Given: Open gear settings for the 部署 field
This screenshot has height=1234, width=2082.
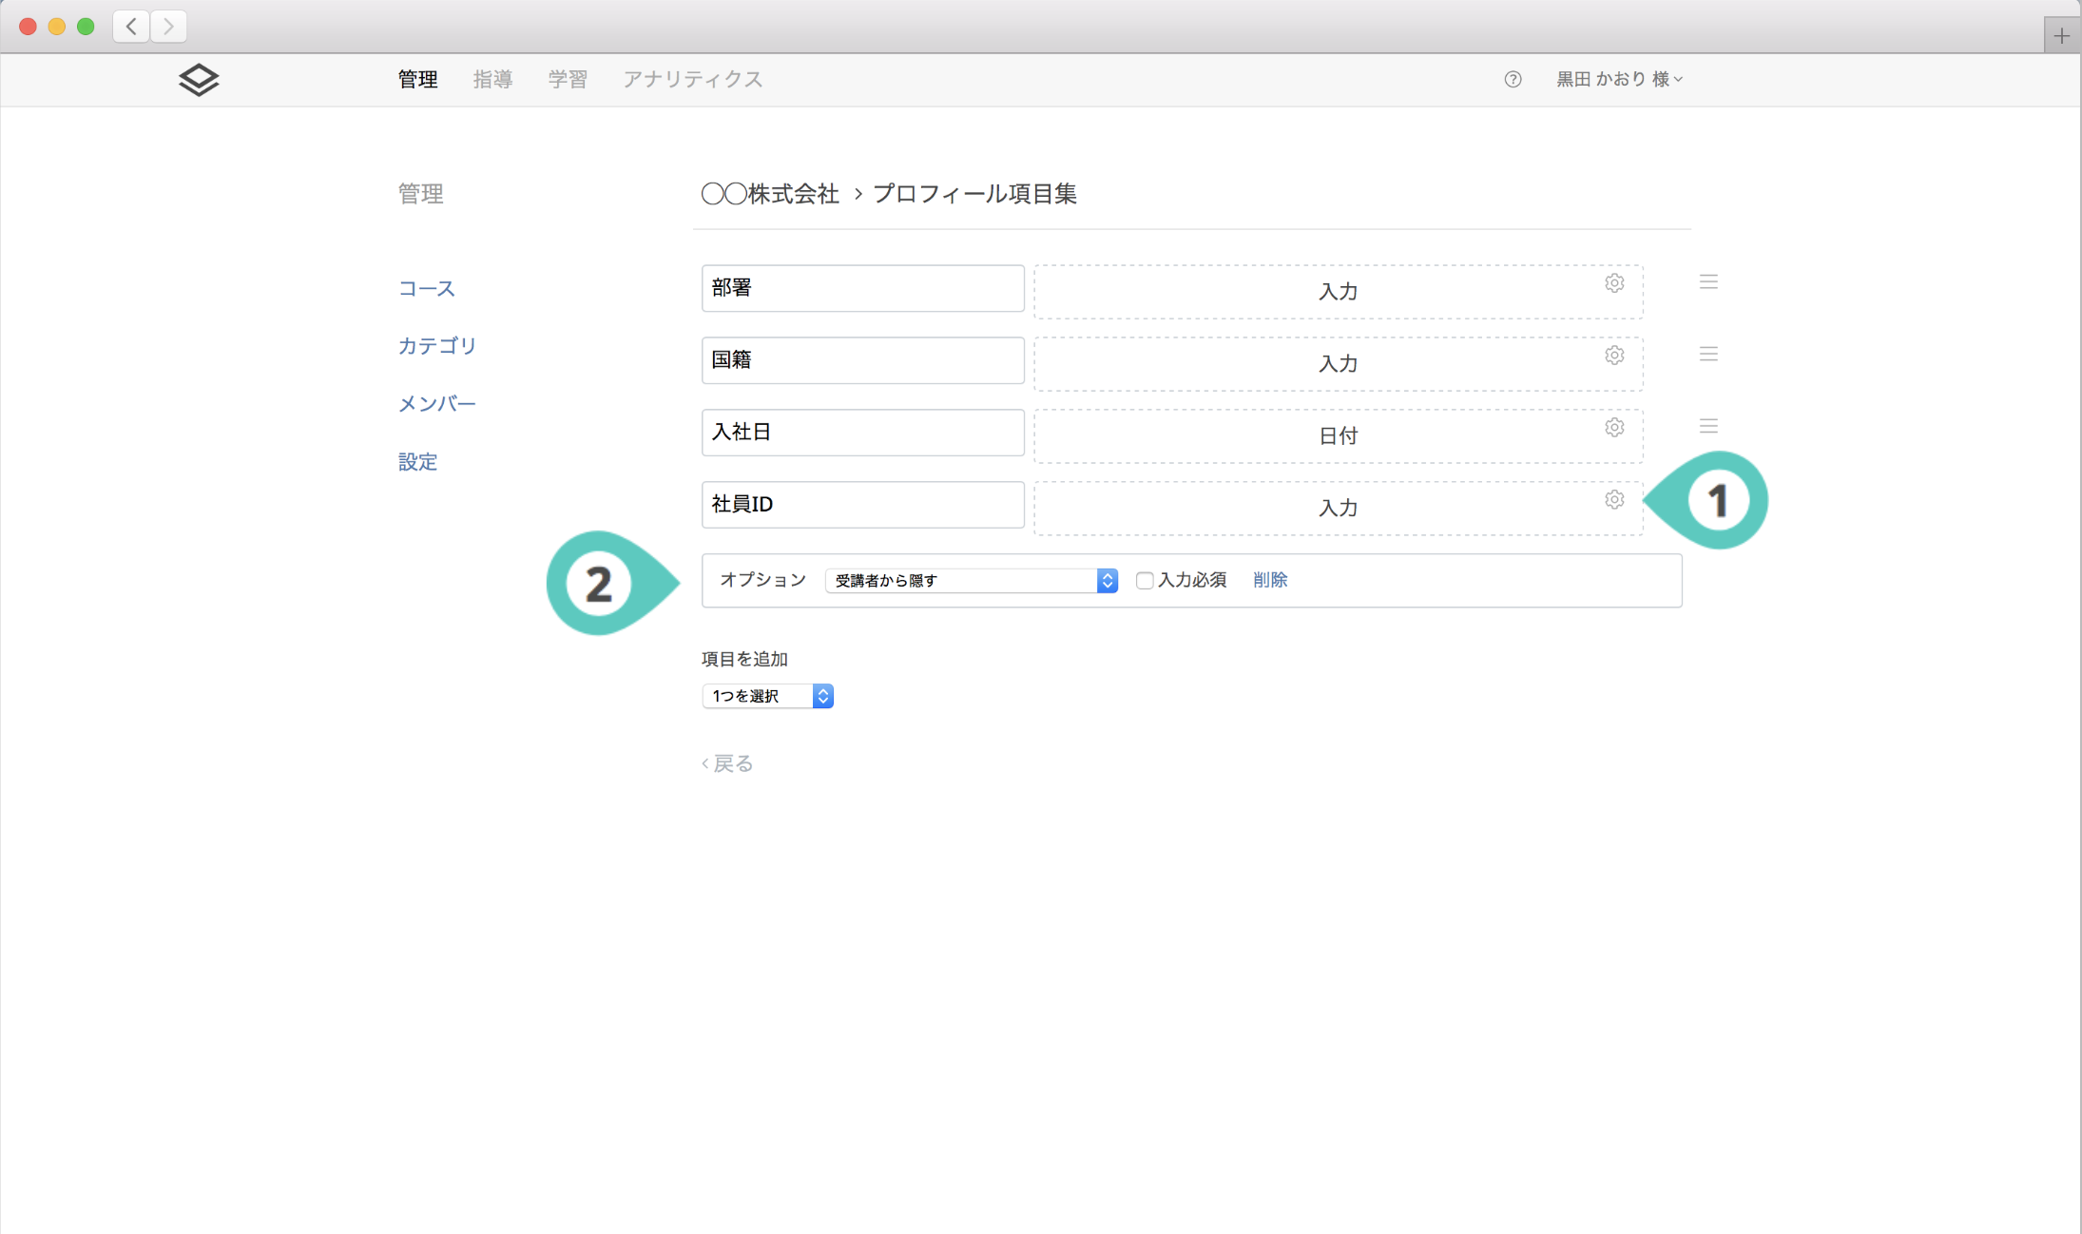Looking at the screenshot, I should [1614, 283].
